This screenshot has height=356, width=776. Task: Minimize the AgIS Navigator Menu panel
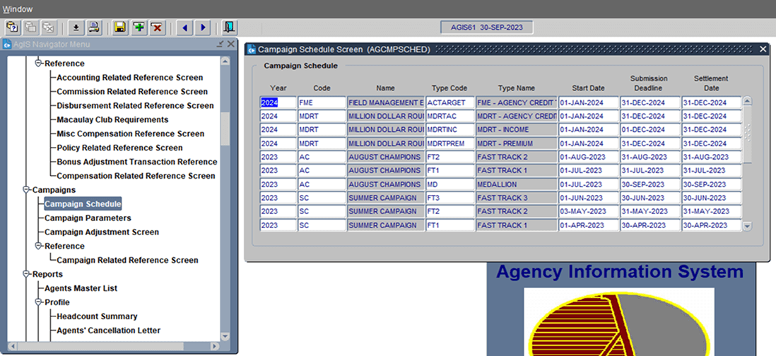221,44
